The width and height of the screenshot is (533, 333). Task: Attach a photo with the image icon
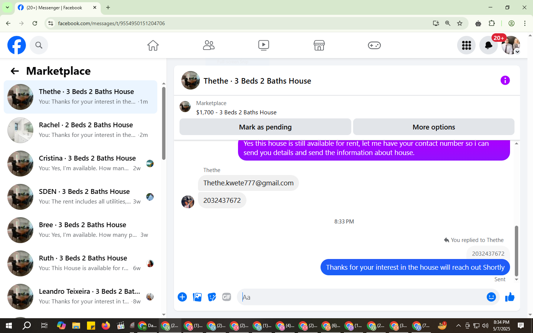197,297
